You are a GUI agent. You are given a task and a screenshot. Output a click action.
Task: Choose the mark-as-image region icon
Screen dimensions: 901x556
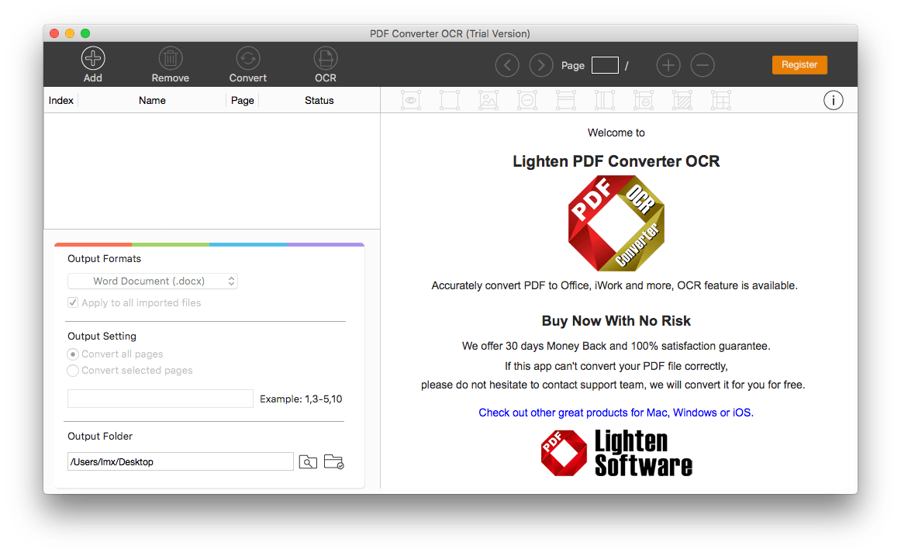point(488,100)
